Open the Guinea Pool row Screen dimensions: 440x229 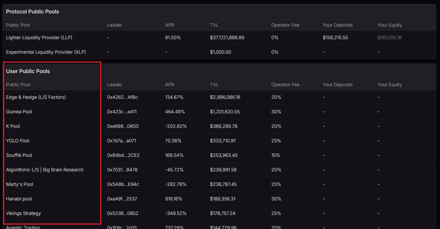point(19,112)
